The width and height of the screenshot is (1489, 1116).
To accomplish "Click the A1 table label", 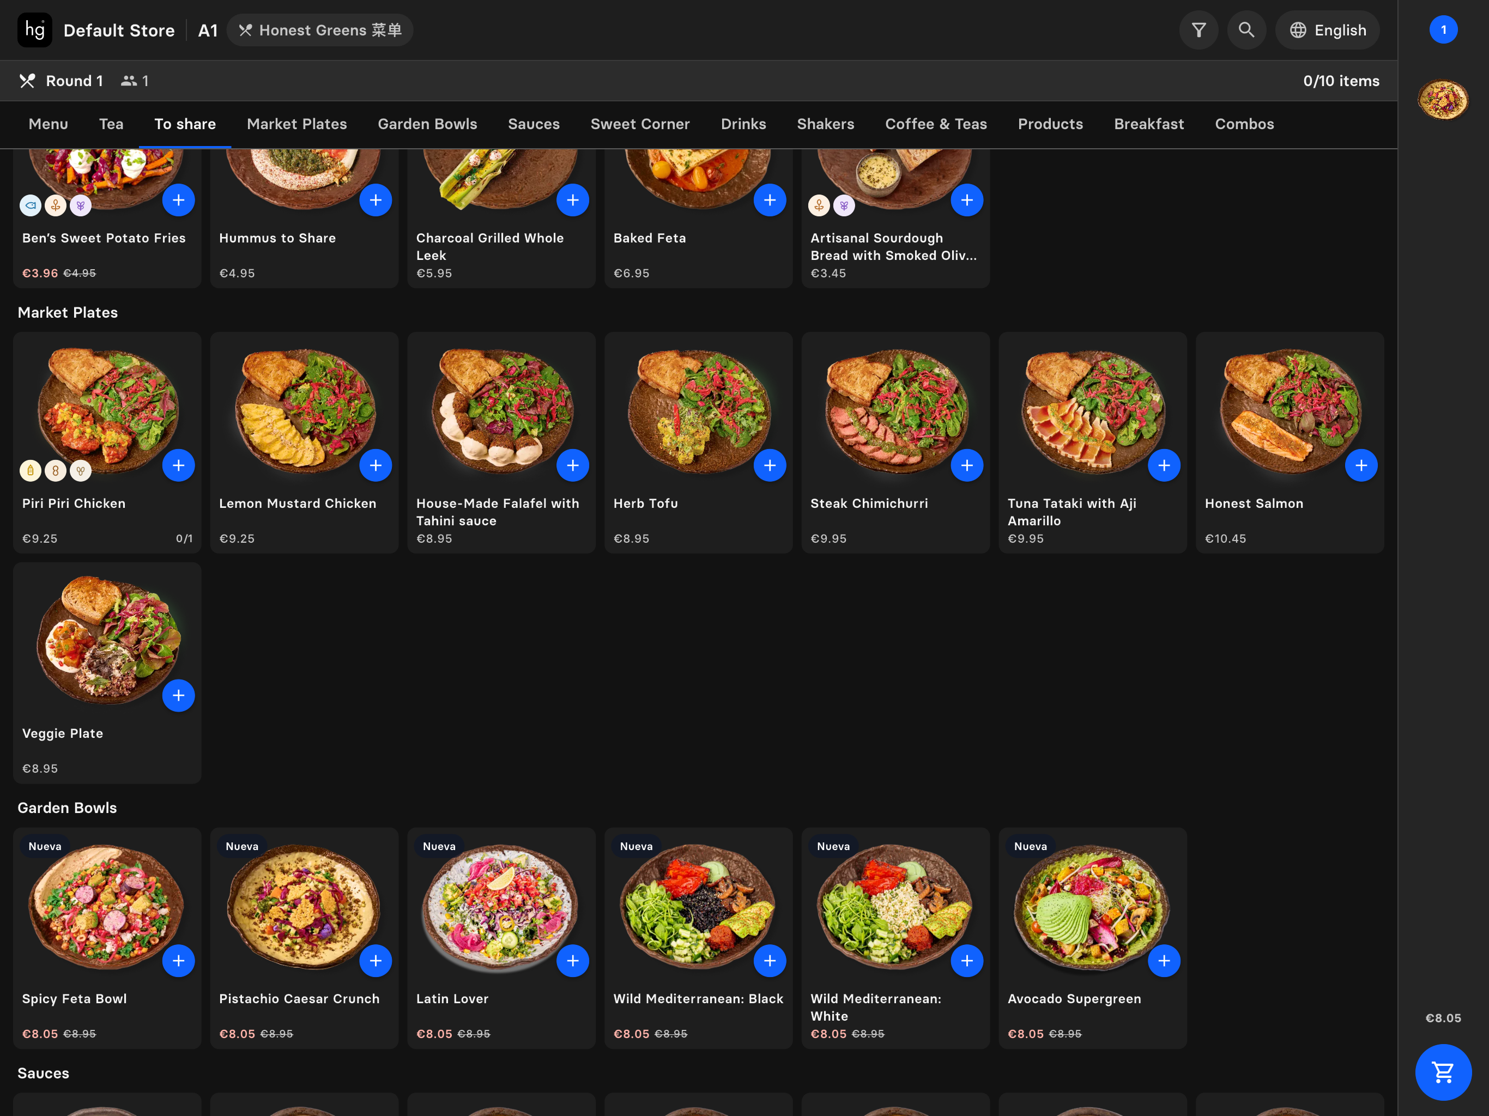I will [x=208, y=31].
